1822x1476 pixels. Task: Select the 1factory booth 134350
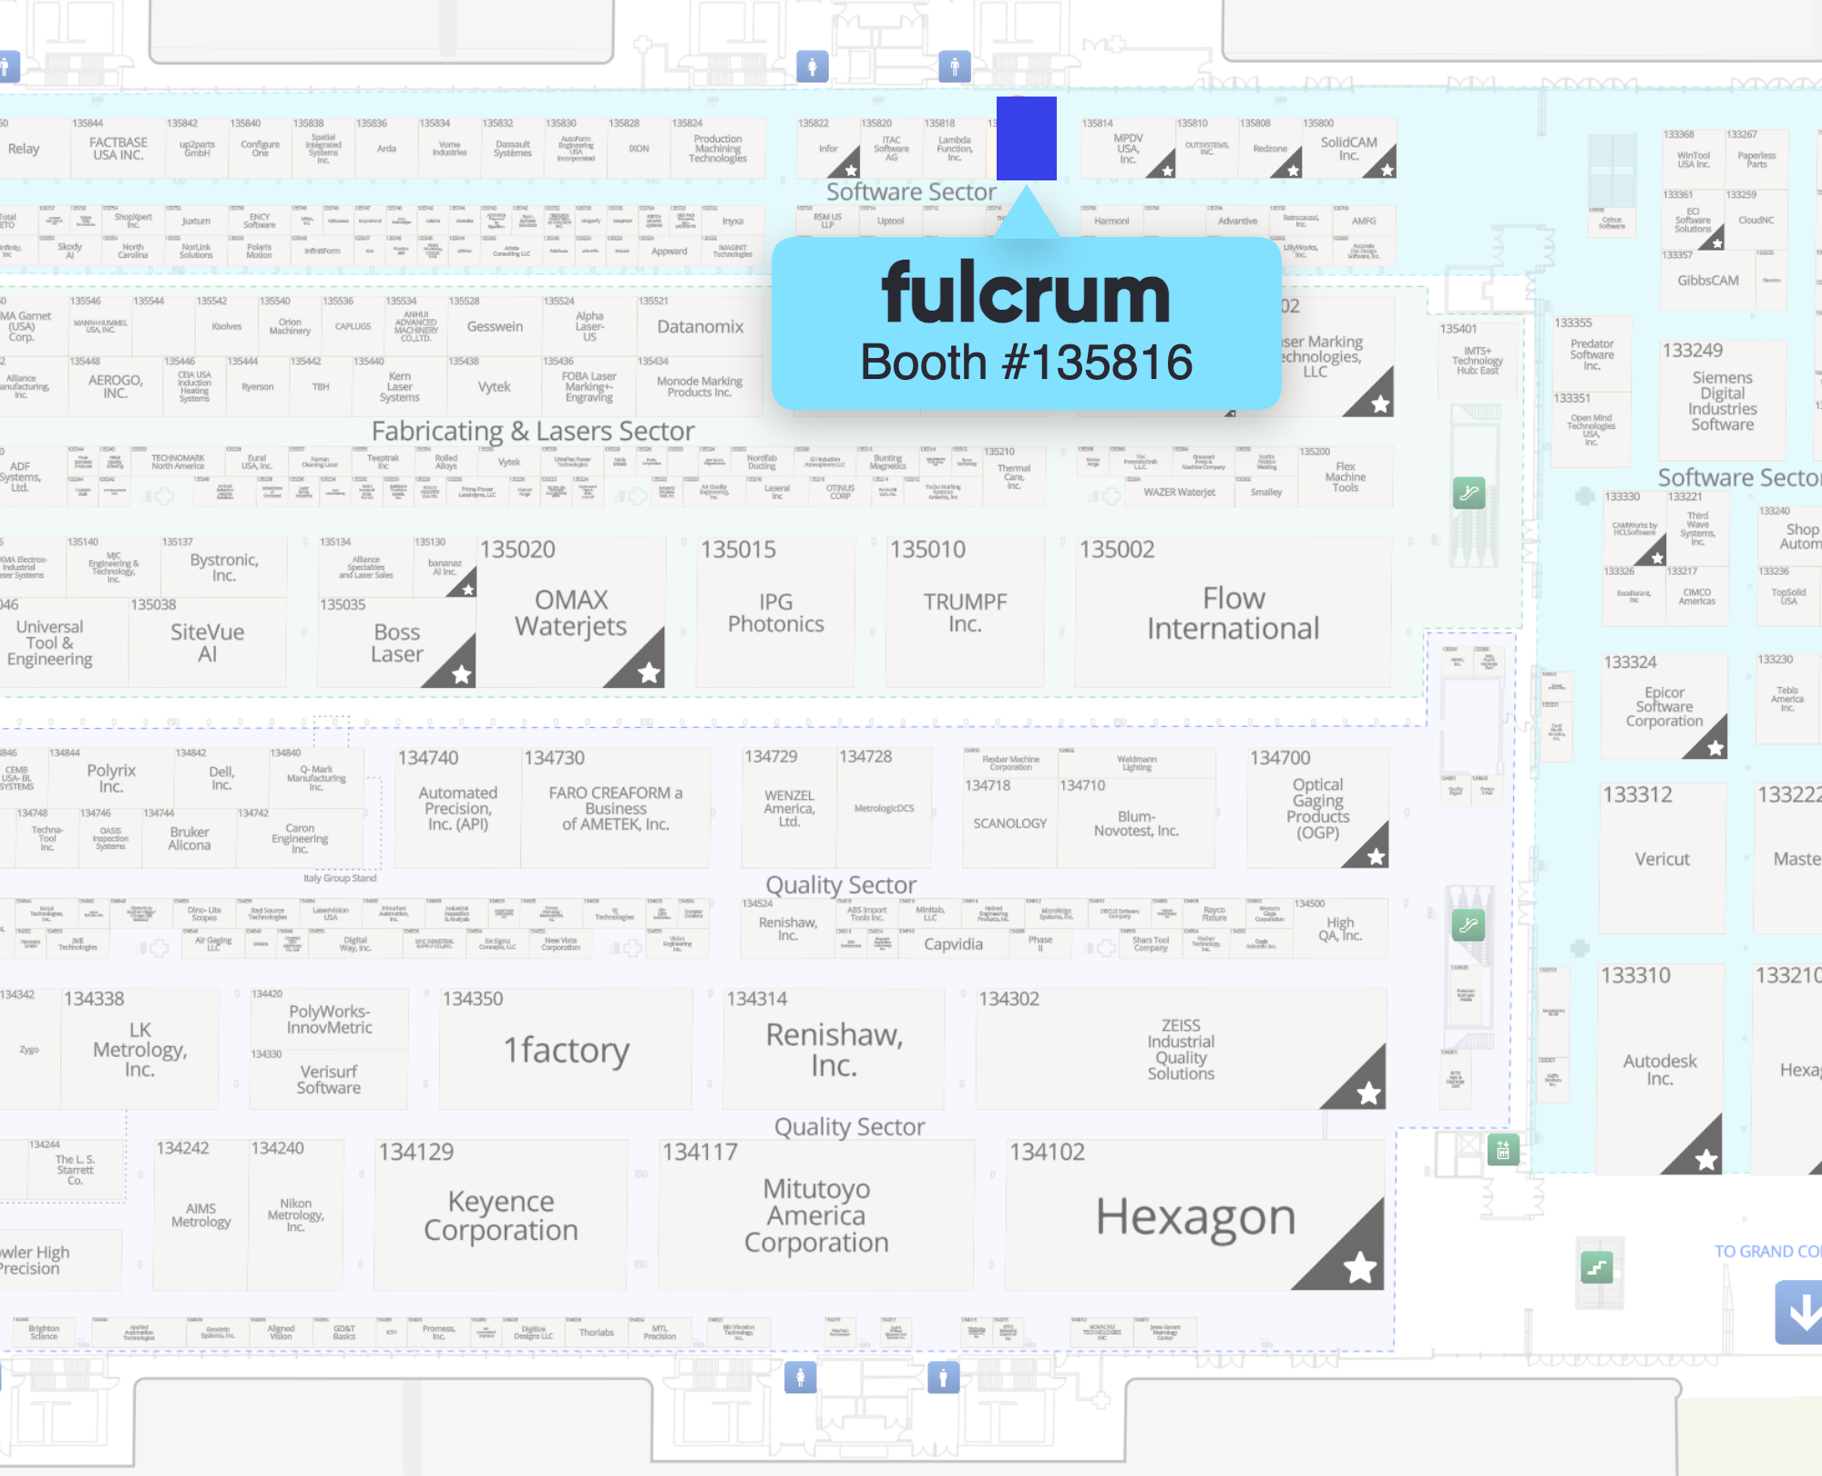[x=566, y=1049]
